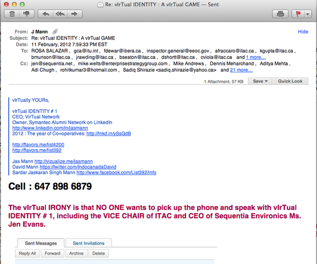Open the flavors.me/list4200 link
317x264 pixels.
38,144
